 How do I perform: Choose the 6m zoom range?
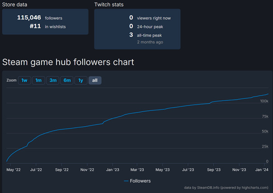(67, 80)
